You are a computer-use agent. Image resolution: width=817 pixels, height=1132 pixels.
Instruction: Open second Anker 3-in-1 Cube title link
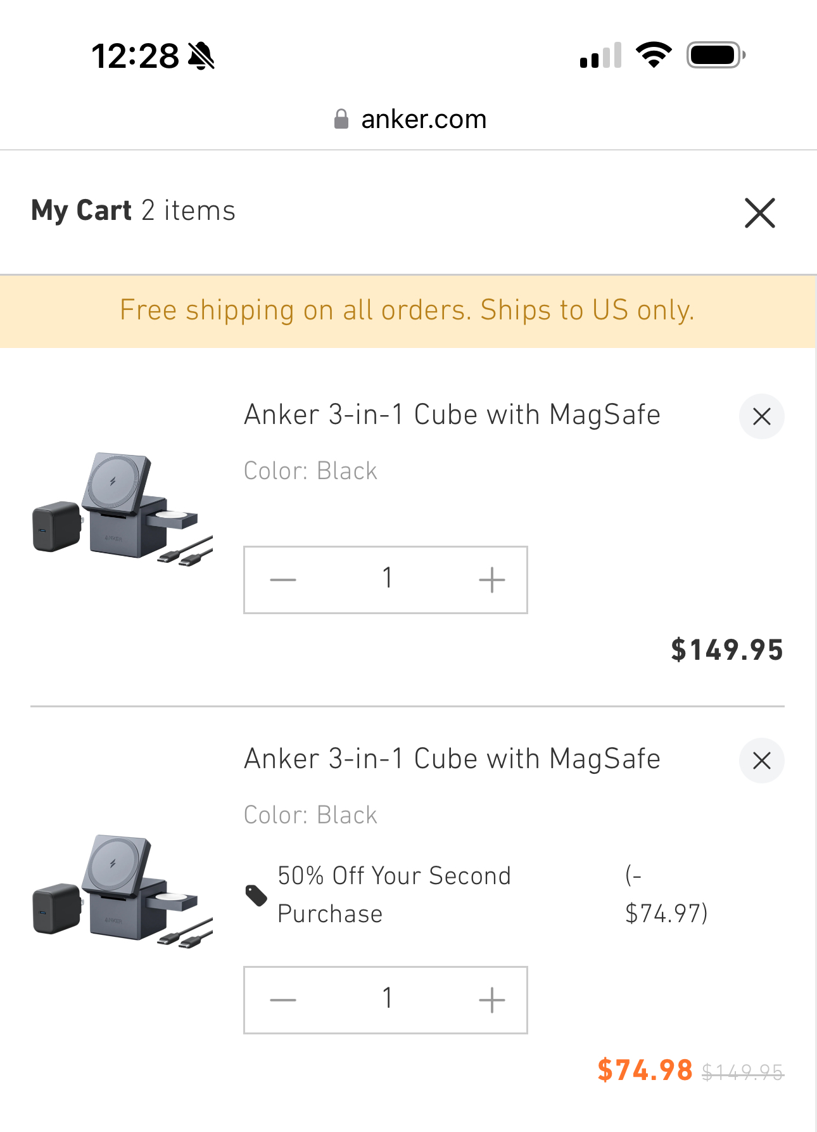pos(452,759)
